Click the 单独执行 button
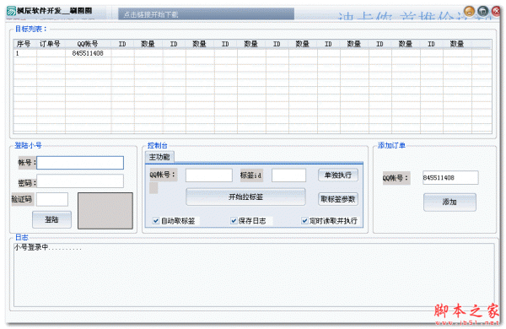 point(338,175)
